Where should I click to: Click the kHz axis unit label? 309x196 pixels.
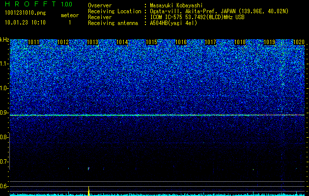coord(4,40)
